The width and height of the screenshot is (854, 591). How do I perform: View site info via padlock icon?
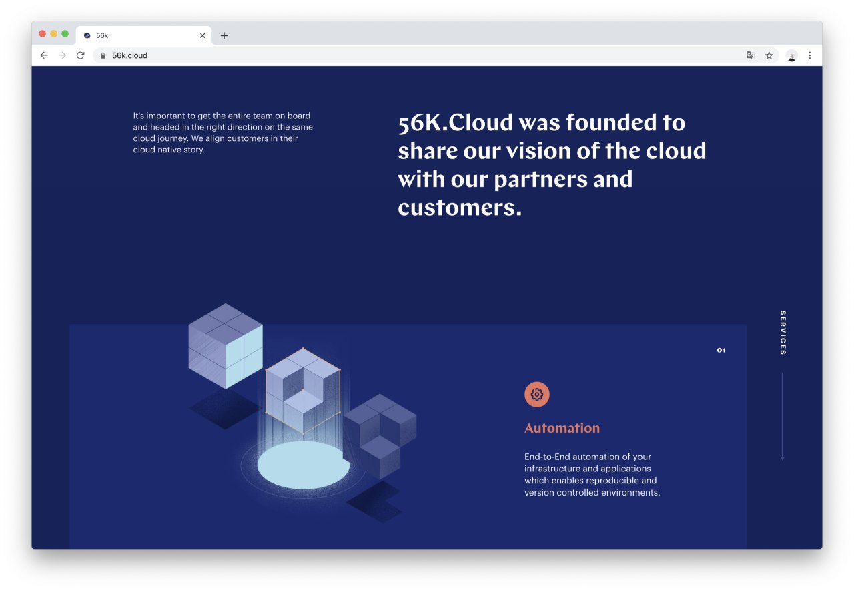pyautogui.click(x=103, y=55)
